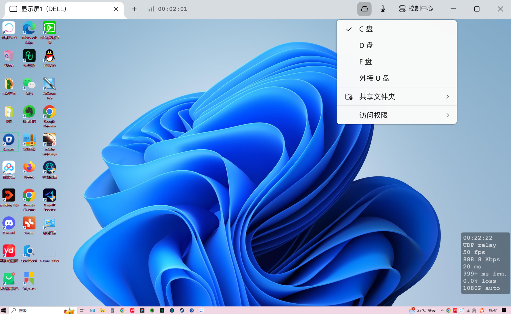Open UU远程 desktop shortcut
Viewport: 511px width, 314px height.
coord(29,58)
